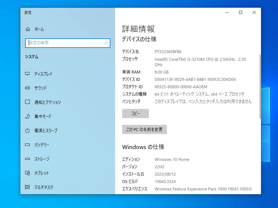
Task: Click the エクスペリエンス label
Action: point(134,189)
